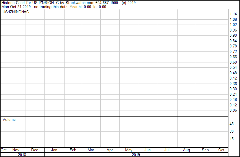Select the 0.60 price axis value

(233, 62)
